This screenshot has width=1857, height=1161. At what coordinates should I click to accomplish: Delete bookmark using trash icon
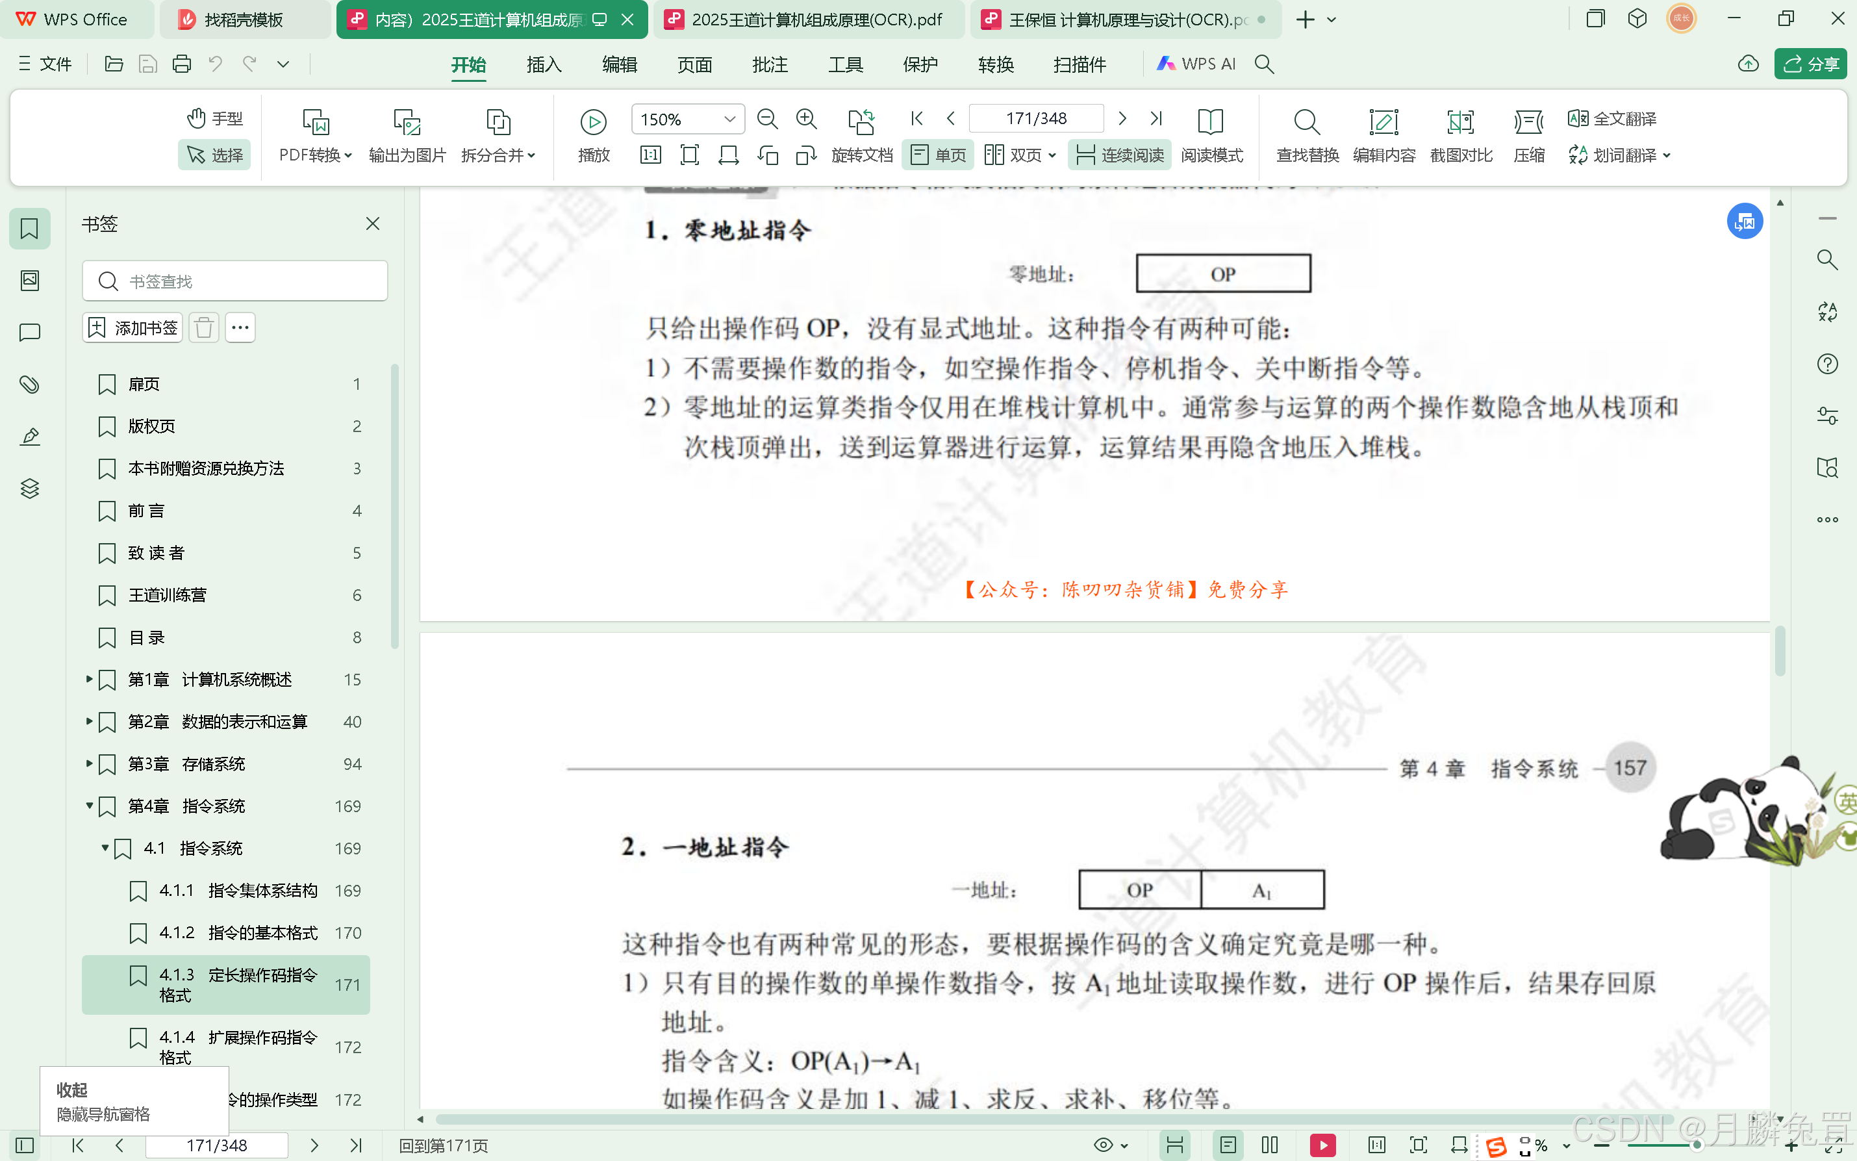point(203,328)
